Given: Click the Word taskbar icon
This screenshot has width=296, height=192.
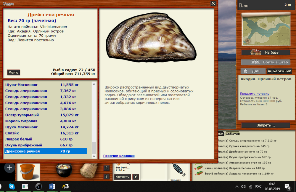Looking at the screenshot, I should coord(52,186).
